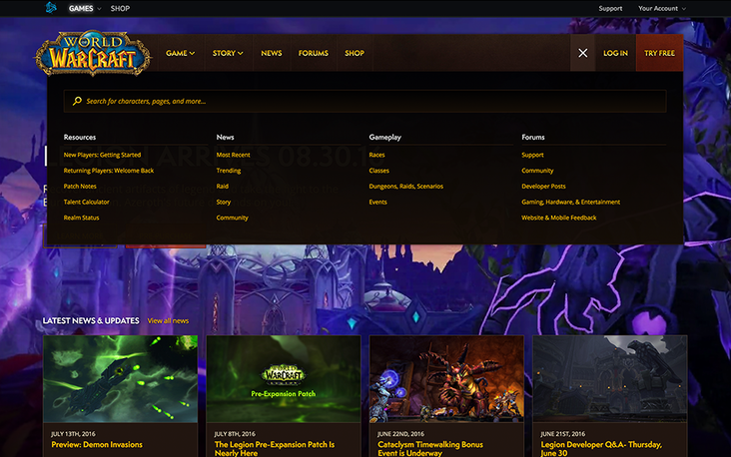The image size is (731, 457).
Task: Open Dungeons, Raids, Scenarios link
Action: 406,186
